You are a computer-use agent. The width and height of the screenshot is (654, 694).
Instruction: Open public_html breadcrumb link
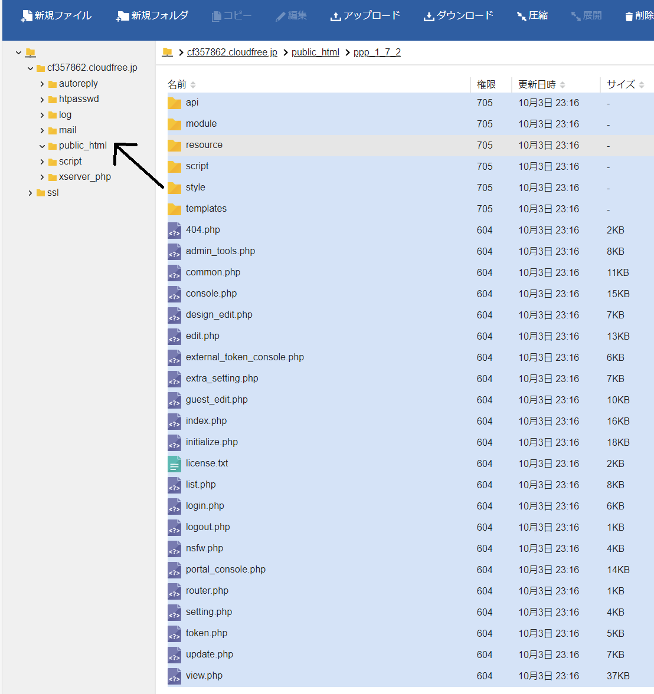click(x=315, y=52)
